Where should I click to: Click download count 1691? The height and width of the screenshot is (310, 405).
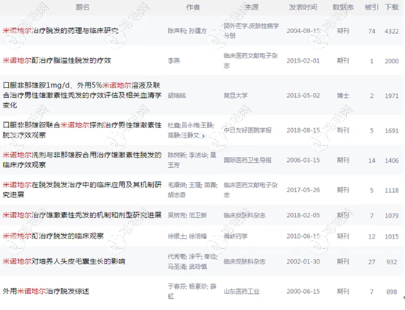[392, 131]
